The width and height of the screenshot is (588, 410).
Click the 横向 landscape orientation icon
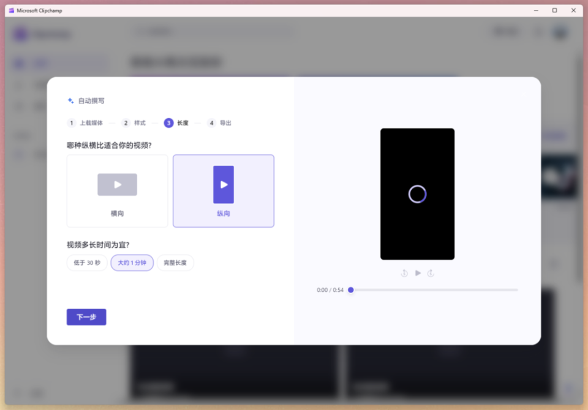[x=117, y=184]
